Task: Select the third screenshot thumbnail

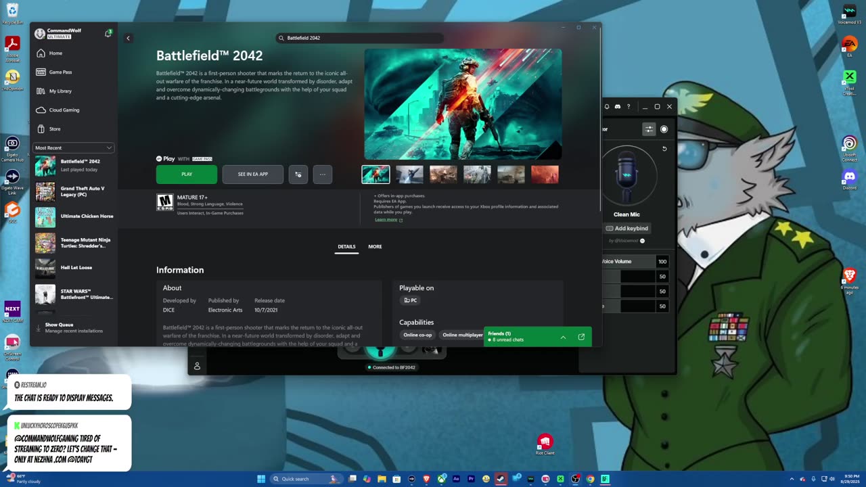Action: pos(443,175)
